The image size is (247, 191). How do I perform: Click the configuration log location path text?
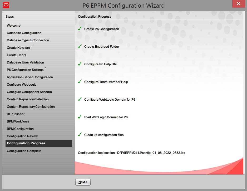coord(151,153)
